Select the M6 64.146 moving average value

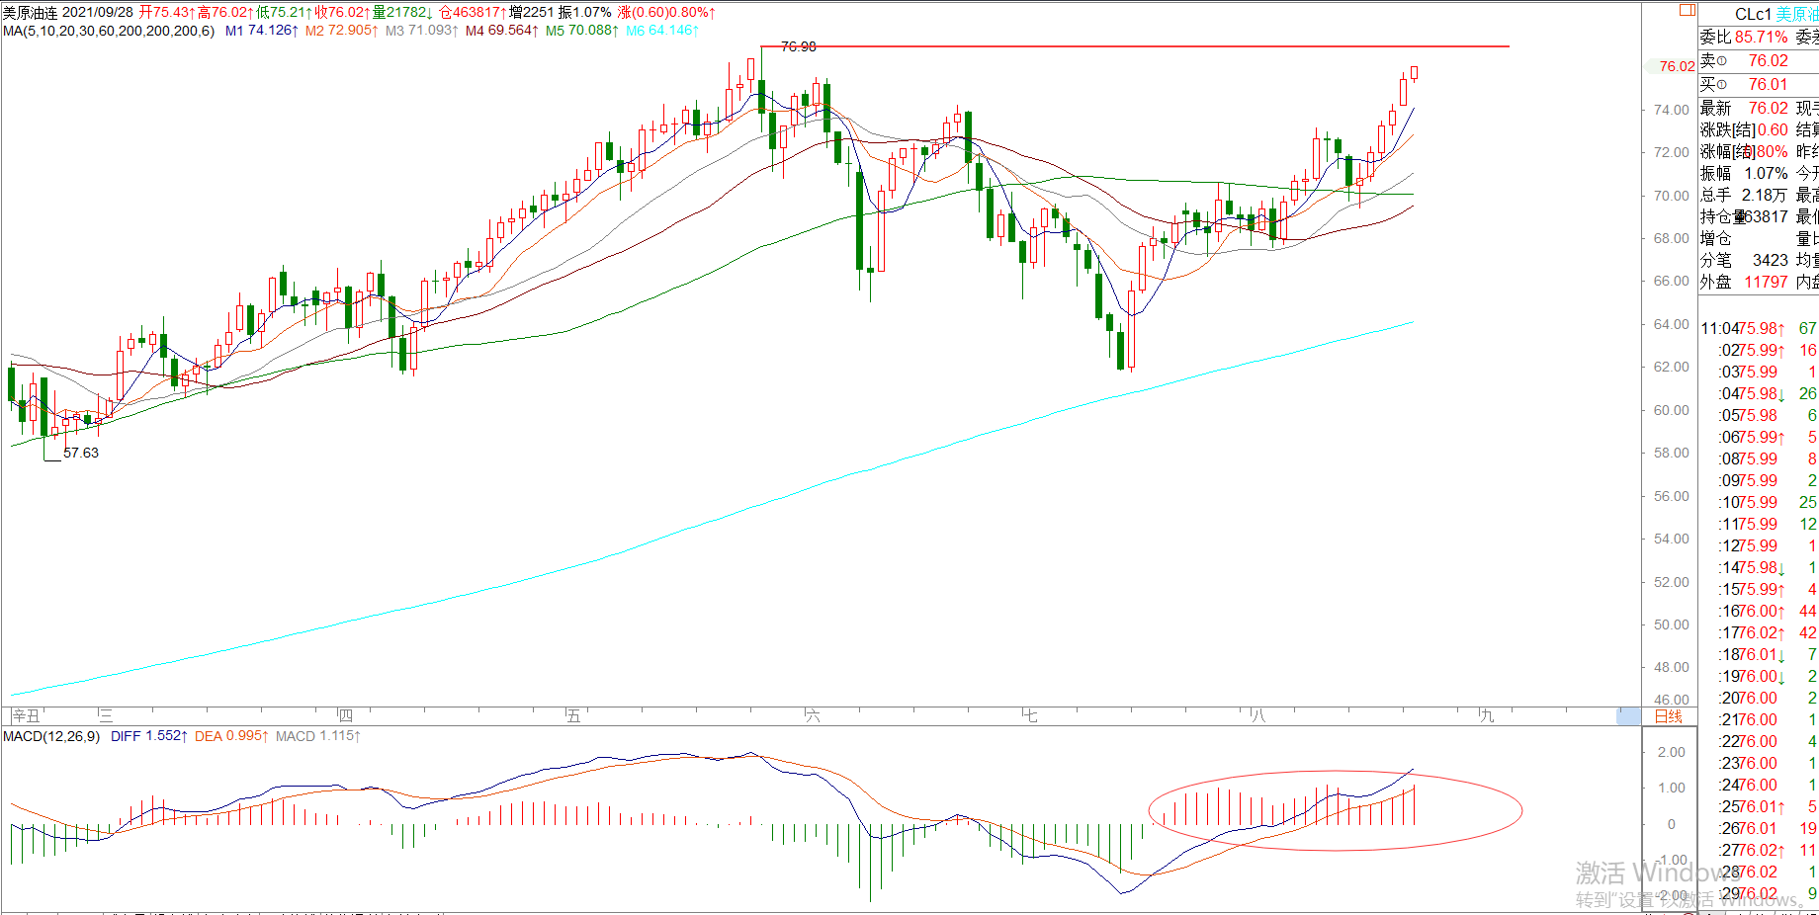pos(662,31)
